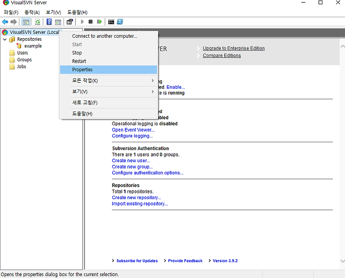Open the Help toolbar icon

[49, 22]
